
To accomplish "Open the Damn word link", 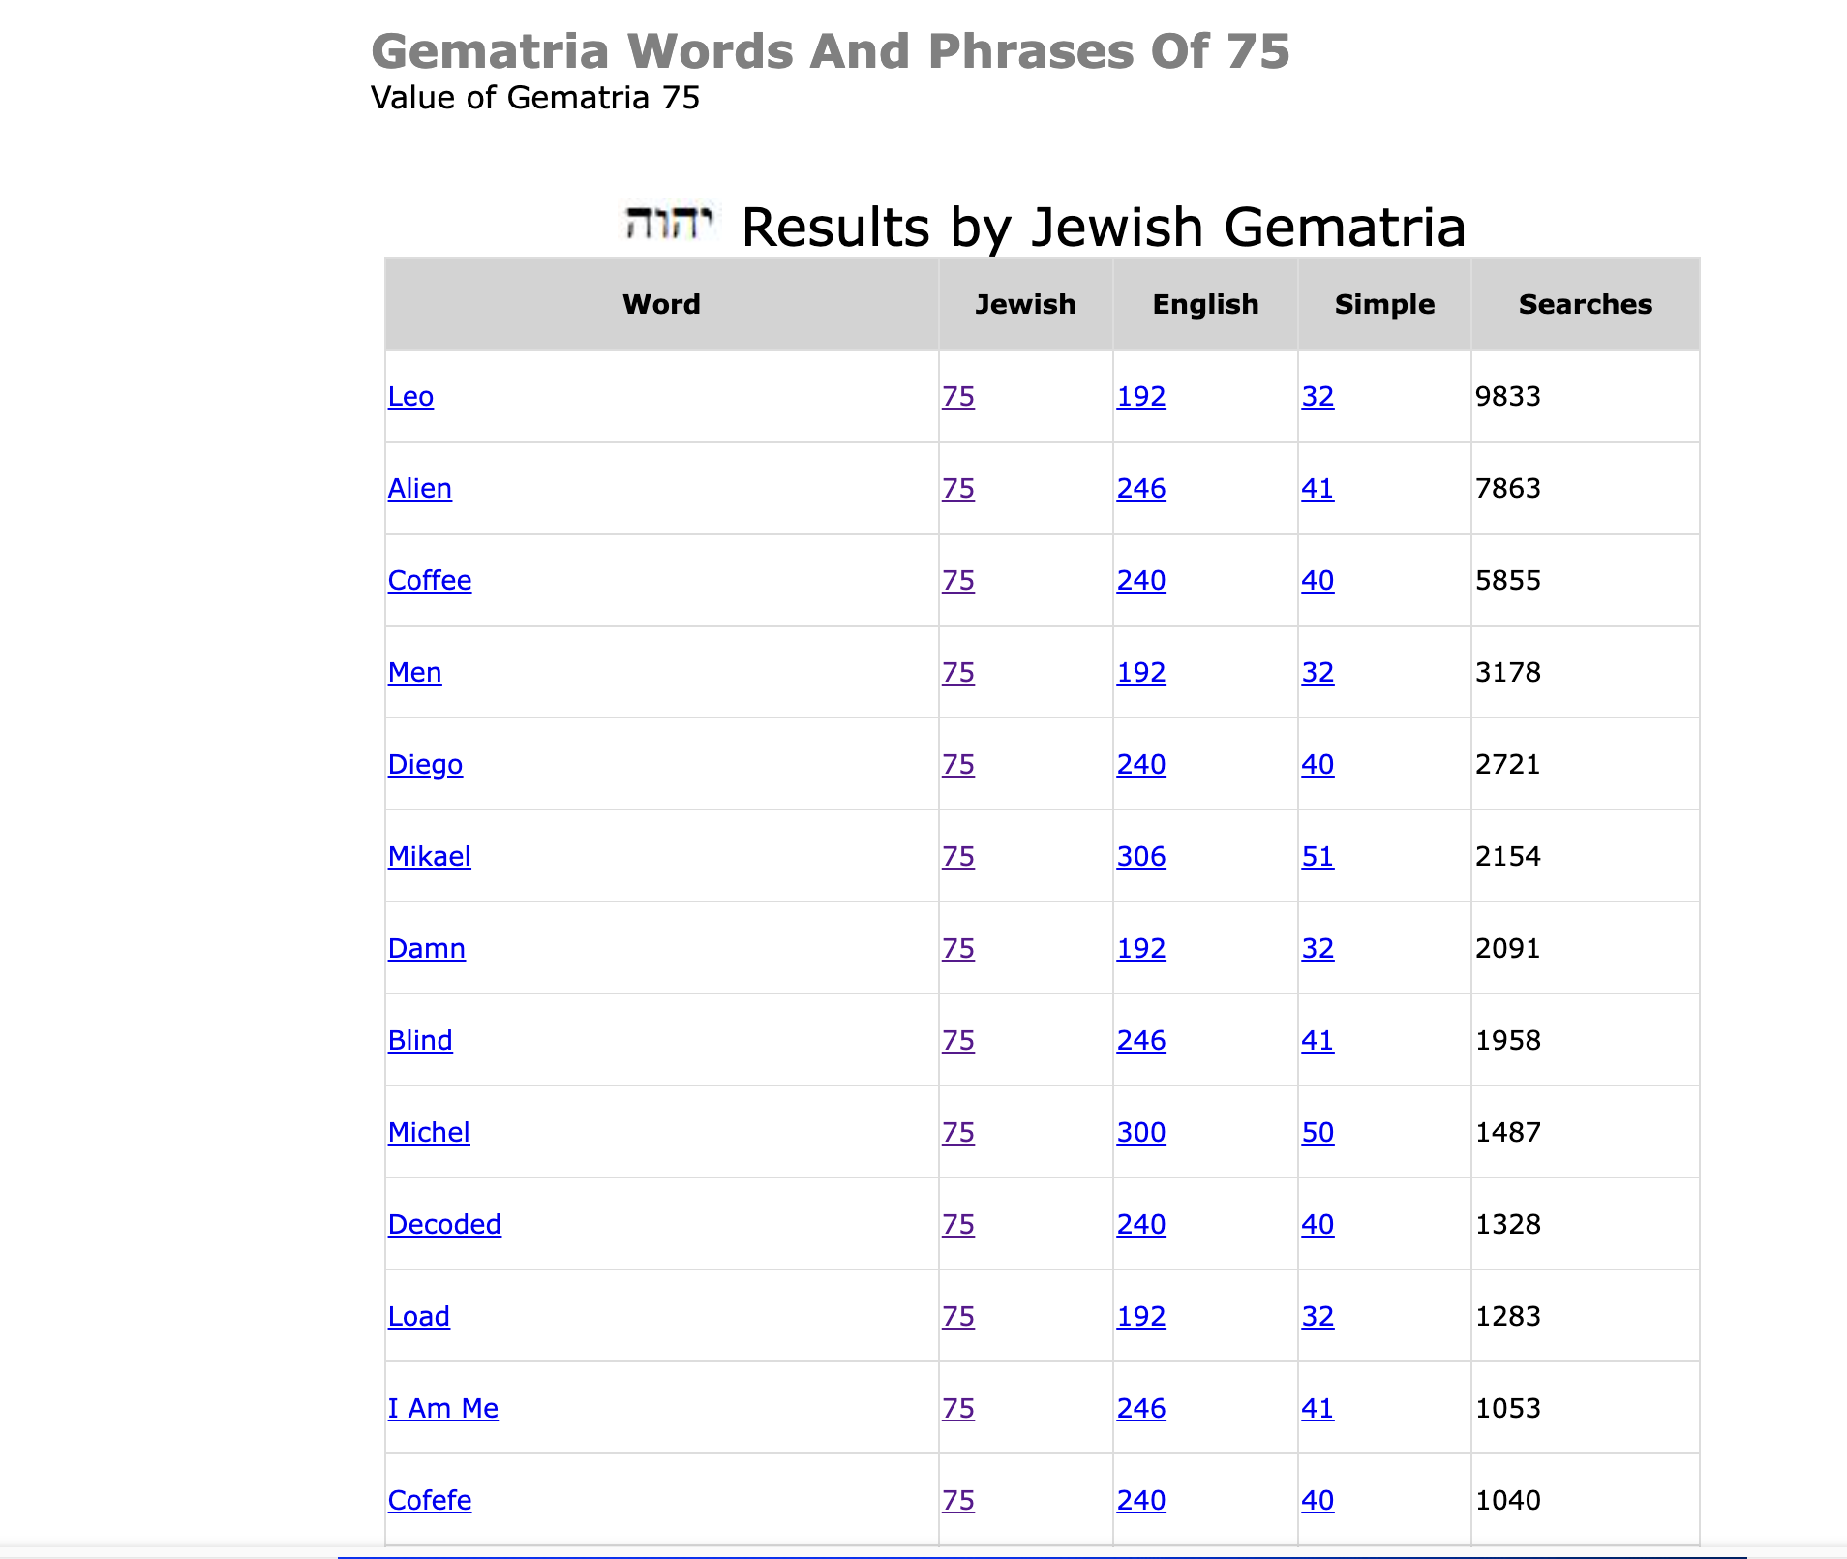I will coord(426,948).
